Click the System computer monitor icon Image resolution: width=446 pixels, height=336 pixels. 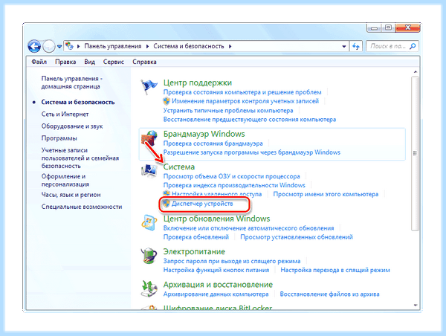pyautogui.click(x=149, y=171)
